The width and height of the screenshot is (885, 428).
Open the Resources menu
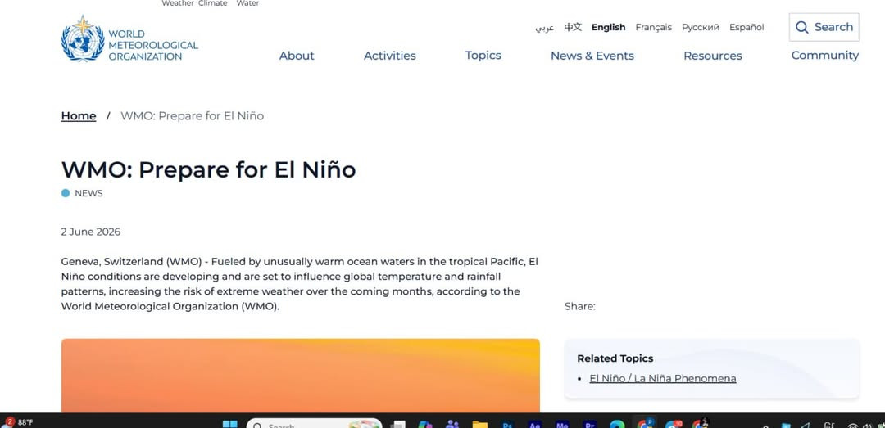713,56
